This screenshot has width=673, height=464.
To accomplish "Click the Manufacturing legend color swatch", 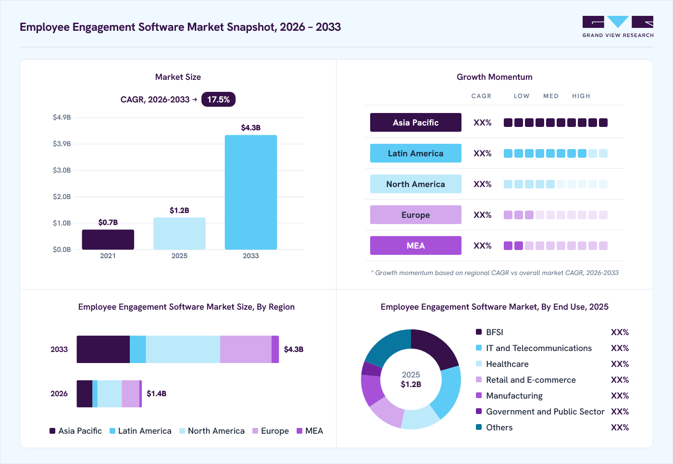I will click(479, 395).
